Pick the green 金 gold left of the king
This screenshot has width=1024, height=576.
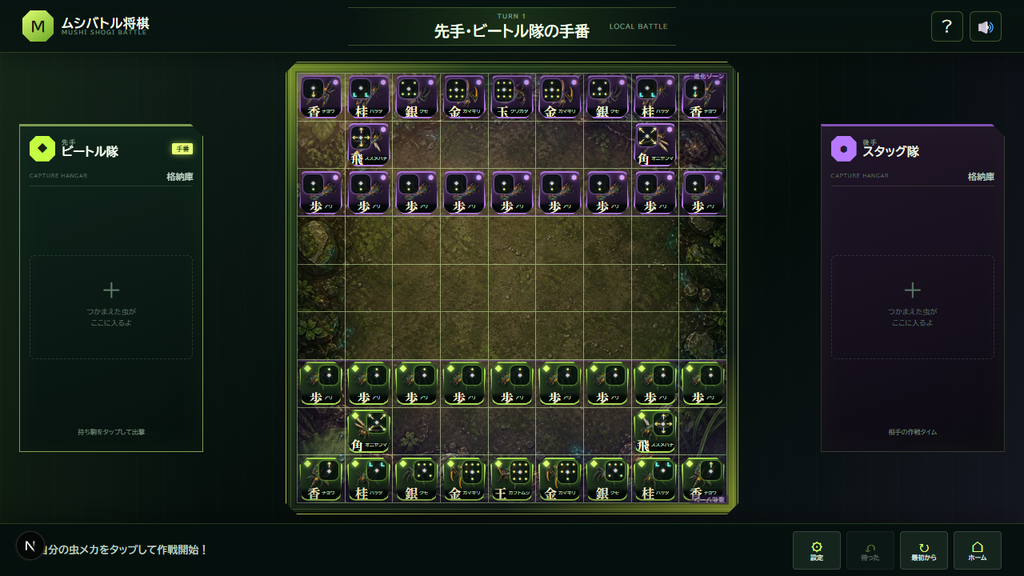[464, 480]
